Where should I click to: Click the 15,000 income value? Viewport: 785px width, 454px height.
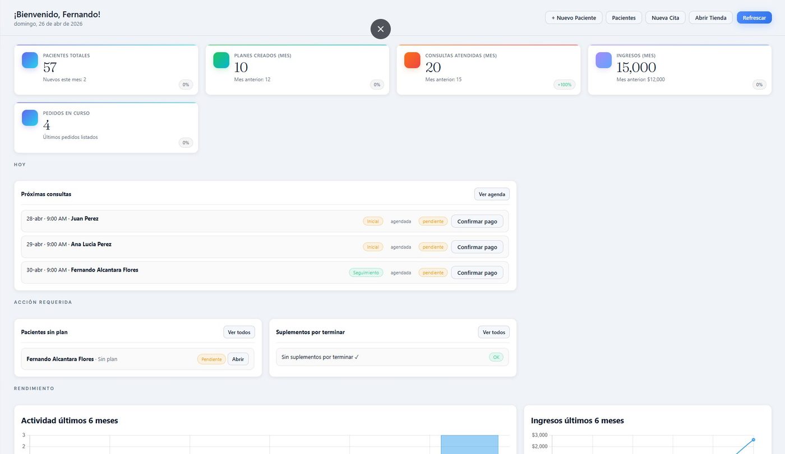click(x=636, y=67)
